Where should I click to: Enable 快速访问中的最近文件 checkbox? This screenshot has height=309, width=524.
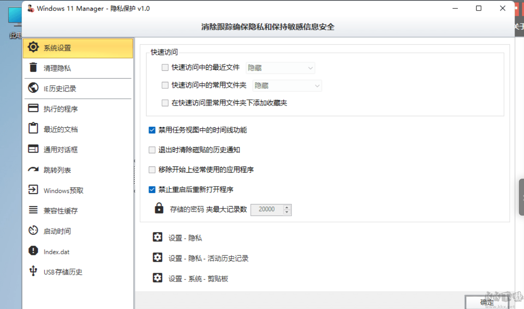[x=165, y=67]
